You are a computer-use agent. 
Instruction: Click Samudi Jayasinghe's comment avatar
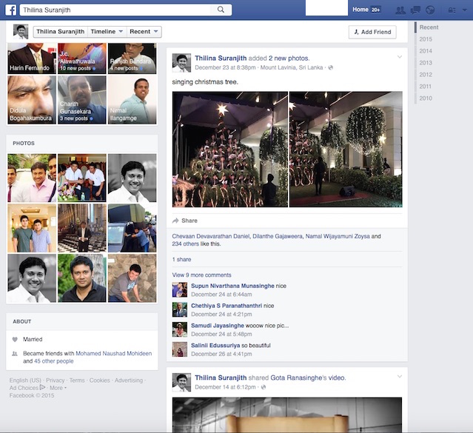point(179,329)
